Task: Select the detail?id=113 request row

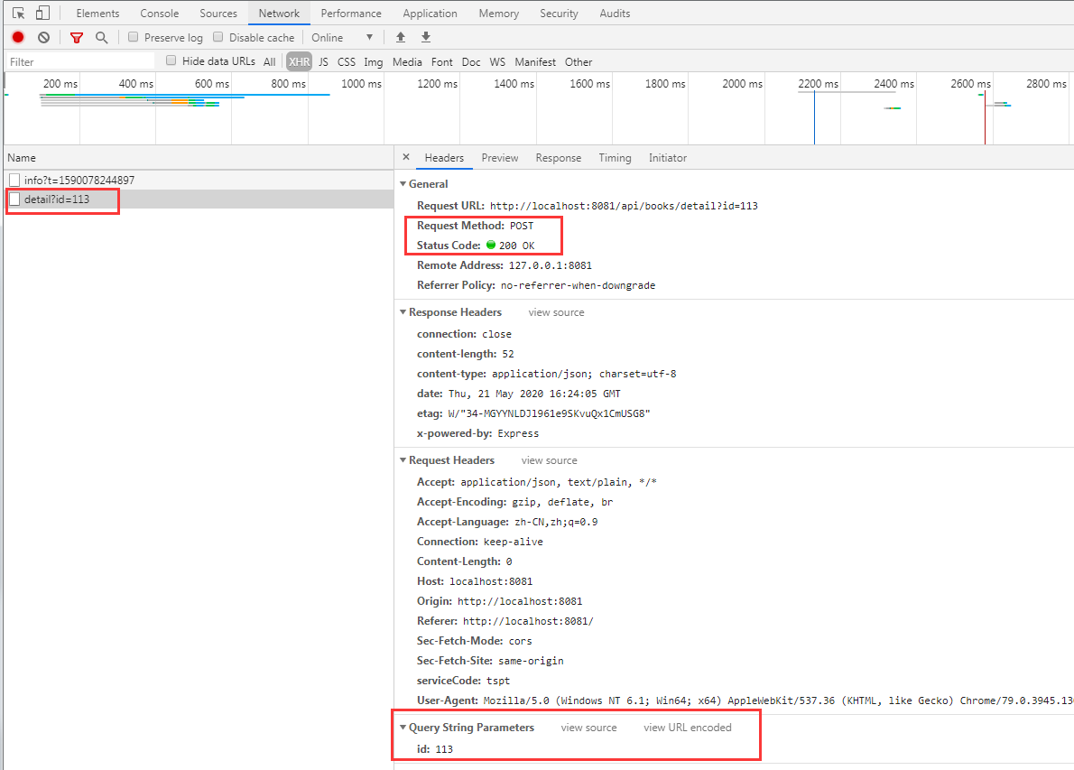Action: point(199,199)
